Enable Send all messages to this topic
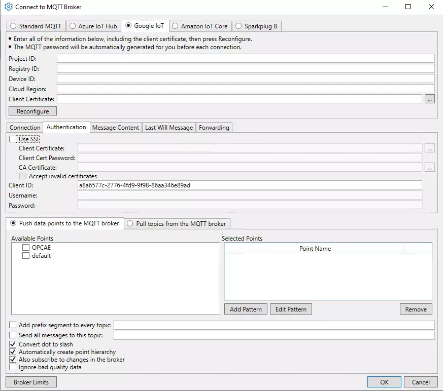 [x=12, y=335]
